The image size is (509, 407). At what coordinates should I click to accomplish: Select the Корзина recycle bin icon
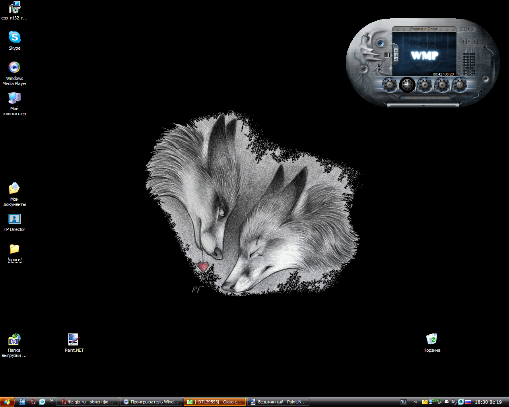[431, 339]
